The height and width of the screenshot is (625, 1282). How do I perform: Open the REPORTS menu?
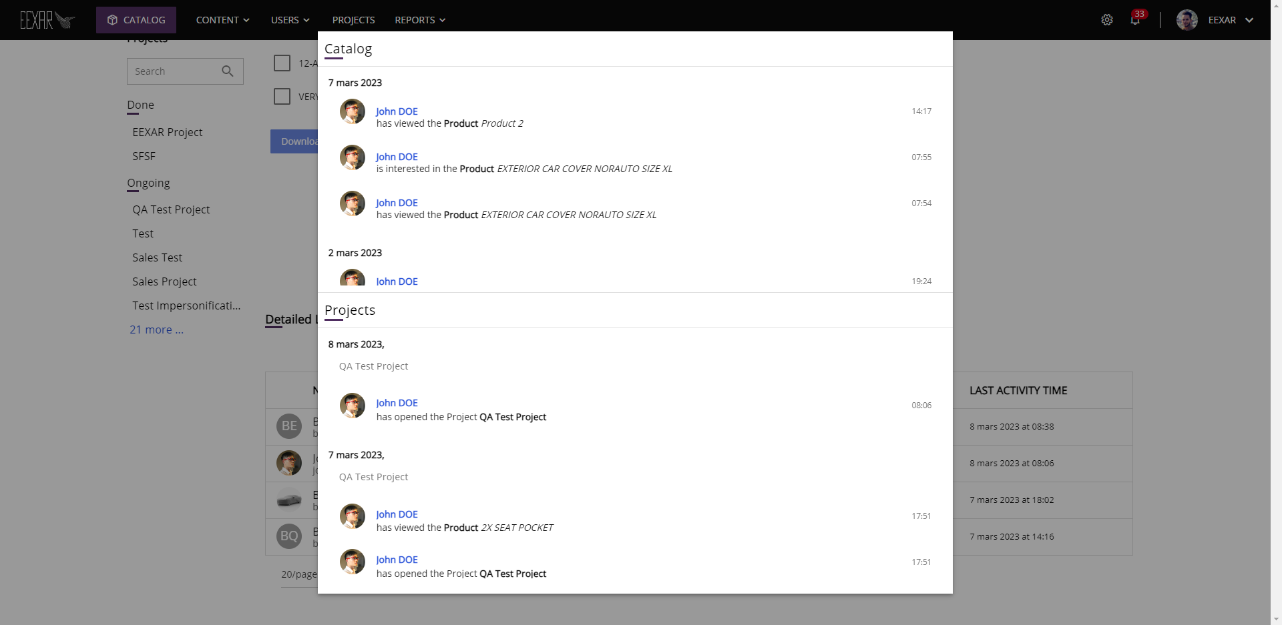tap(419, 19)
